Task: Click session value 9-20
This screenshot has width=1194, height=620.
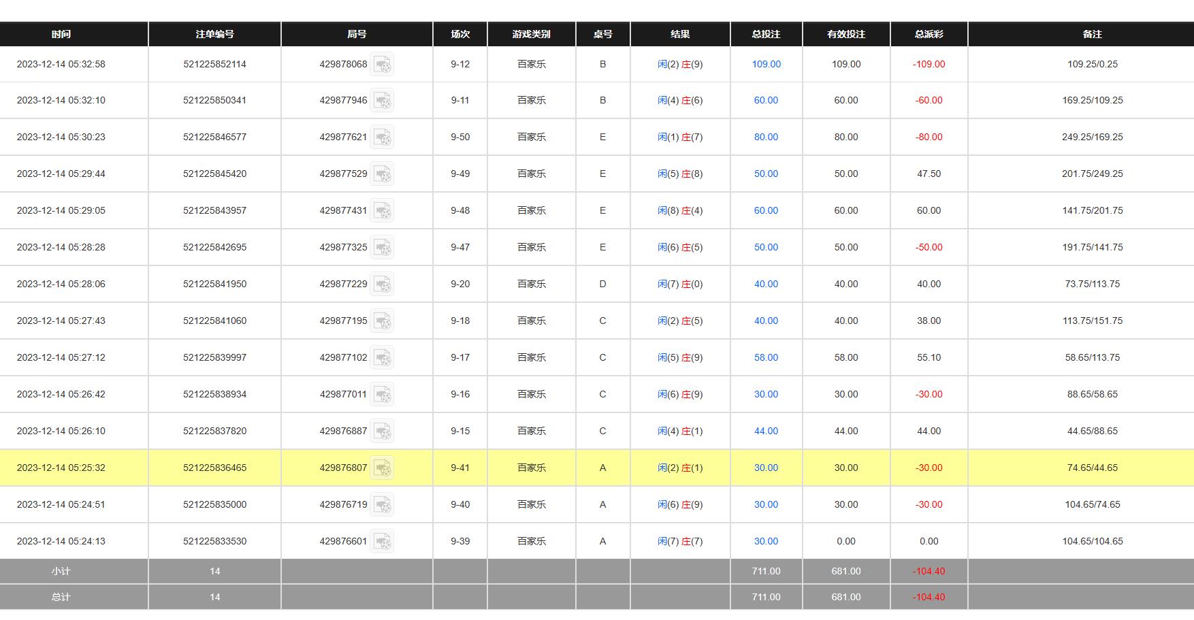Action: (x=460, y=284)
